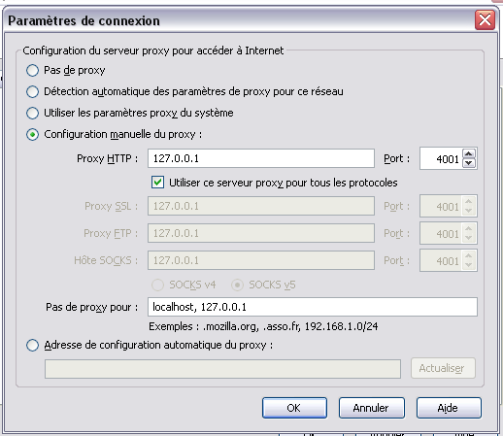
Task: Click the 'Pas de proxy pour' field
Action: 313,307
